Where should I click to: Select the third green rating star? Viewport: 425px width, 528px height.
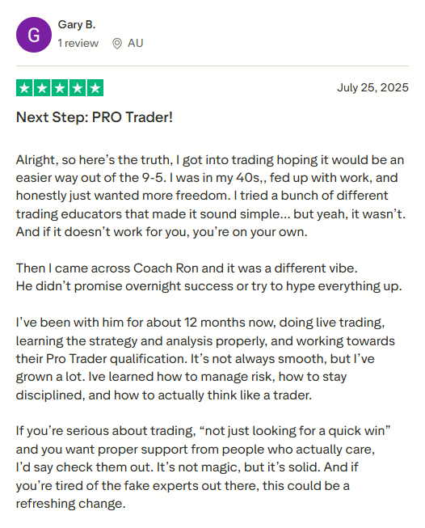click(60, 88)
